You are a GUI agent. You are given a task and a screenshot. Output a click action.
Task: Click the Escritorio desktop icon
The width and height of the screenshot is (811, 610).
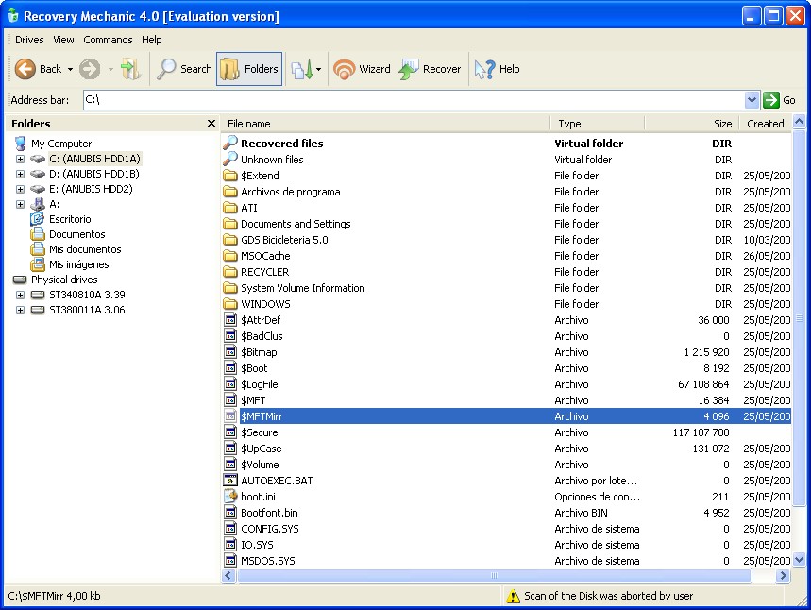(x=37, y=219)
